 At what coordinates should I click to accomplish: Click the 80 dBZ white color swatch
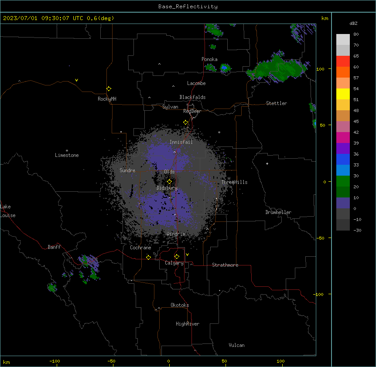click(343, 40)
